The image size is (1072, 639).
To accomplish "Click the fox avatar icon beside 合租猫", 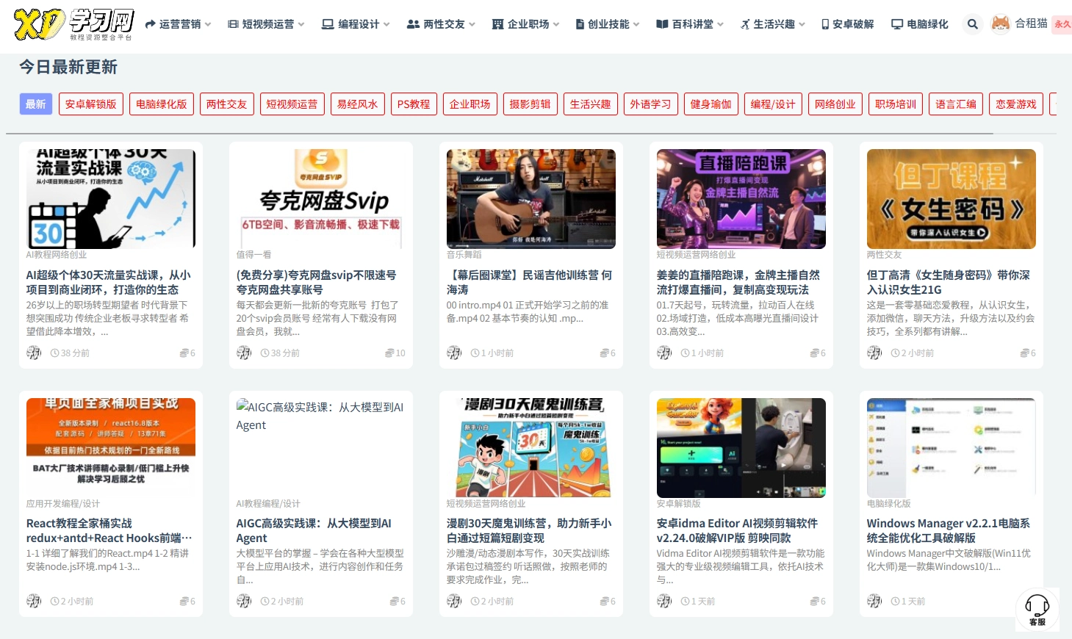I will [x=1000, y=24].
